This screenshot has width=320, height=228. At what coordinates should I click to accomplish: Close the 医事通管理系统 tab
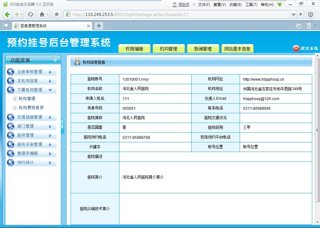click(88, 26)
